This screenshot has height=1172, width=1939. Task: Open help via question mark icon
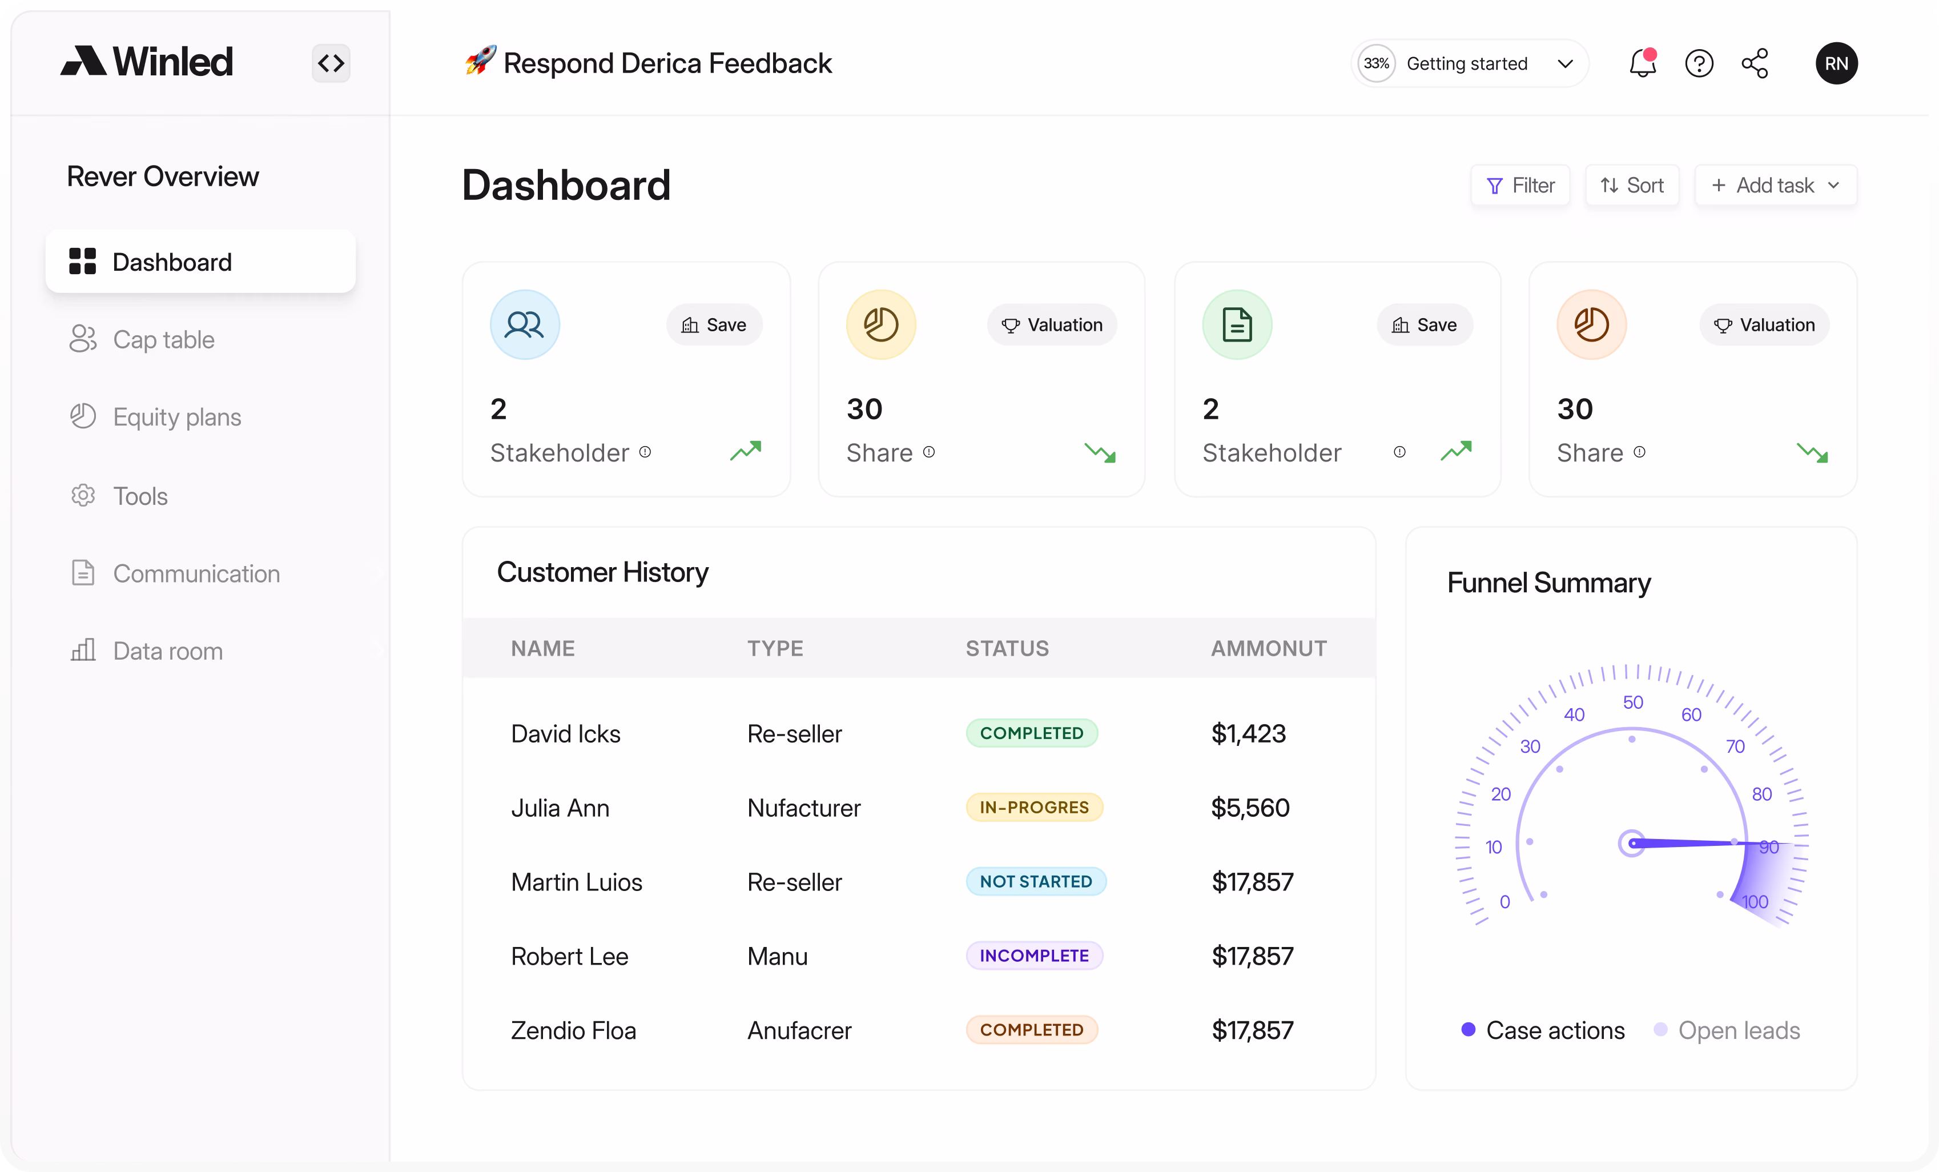[1699, 63]
